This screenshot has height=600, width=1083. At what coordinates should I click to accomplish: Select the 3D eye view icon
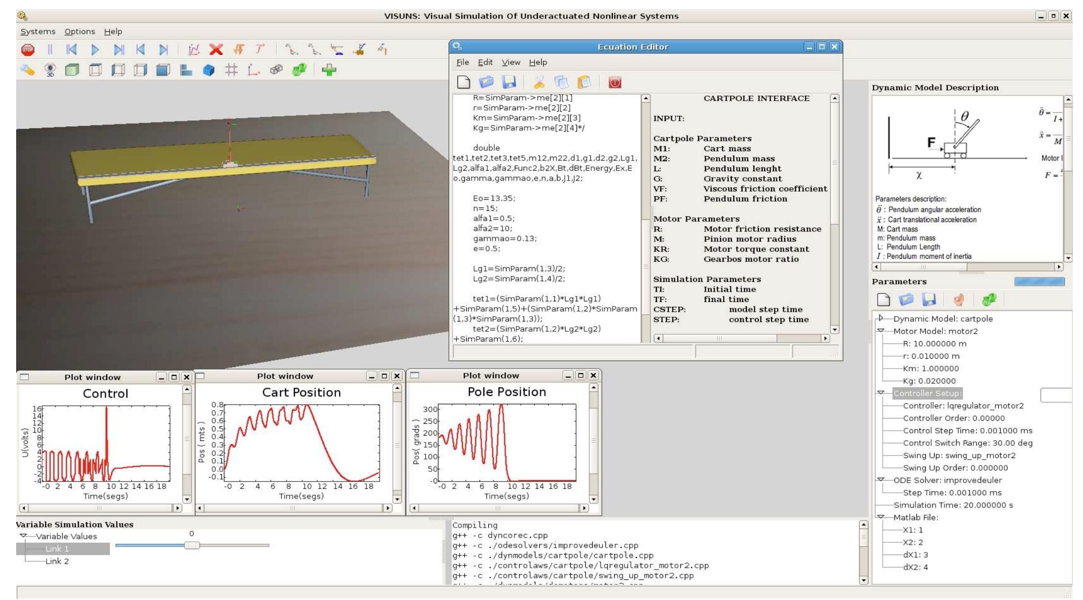coord(48,69)
